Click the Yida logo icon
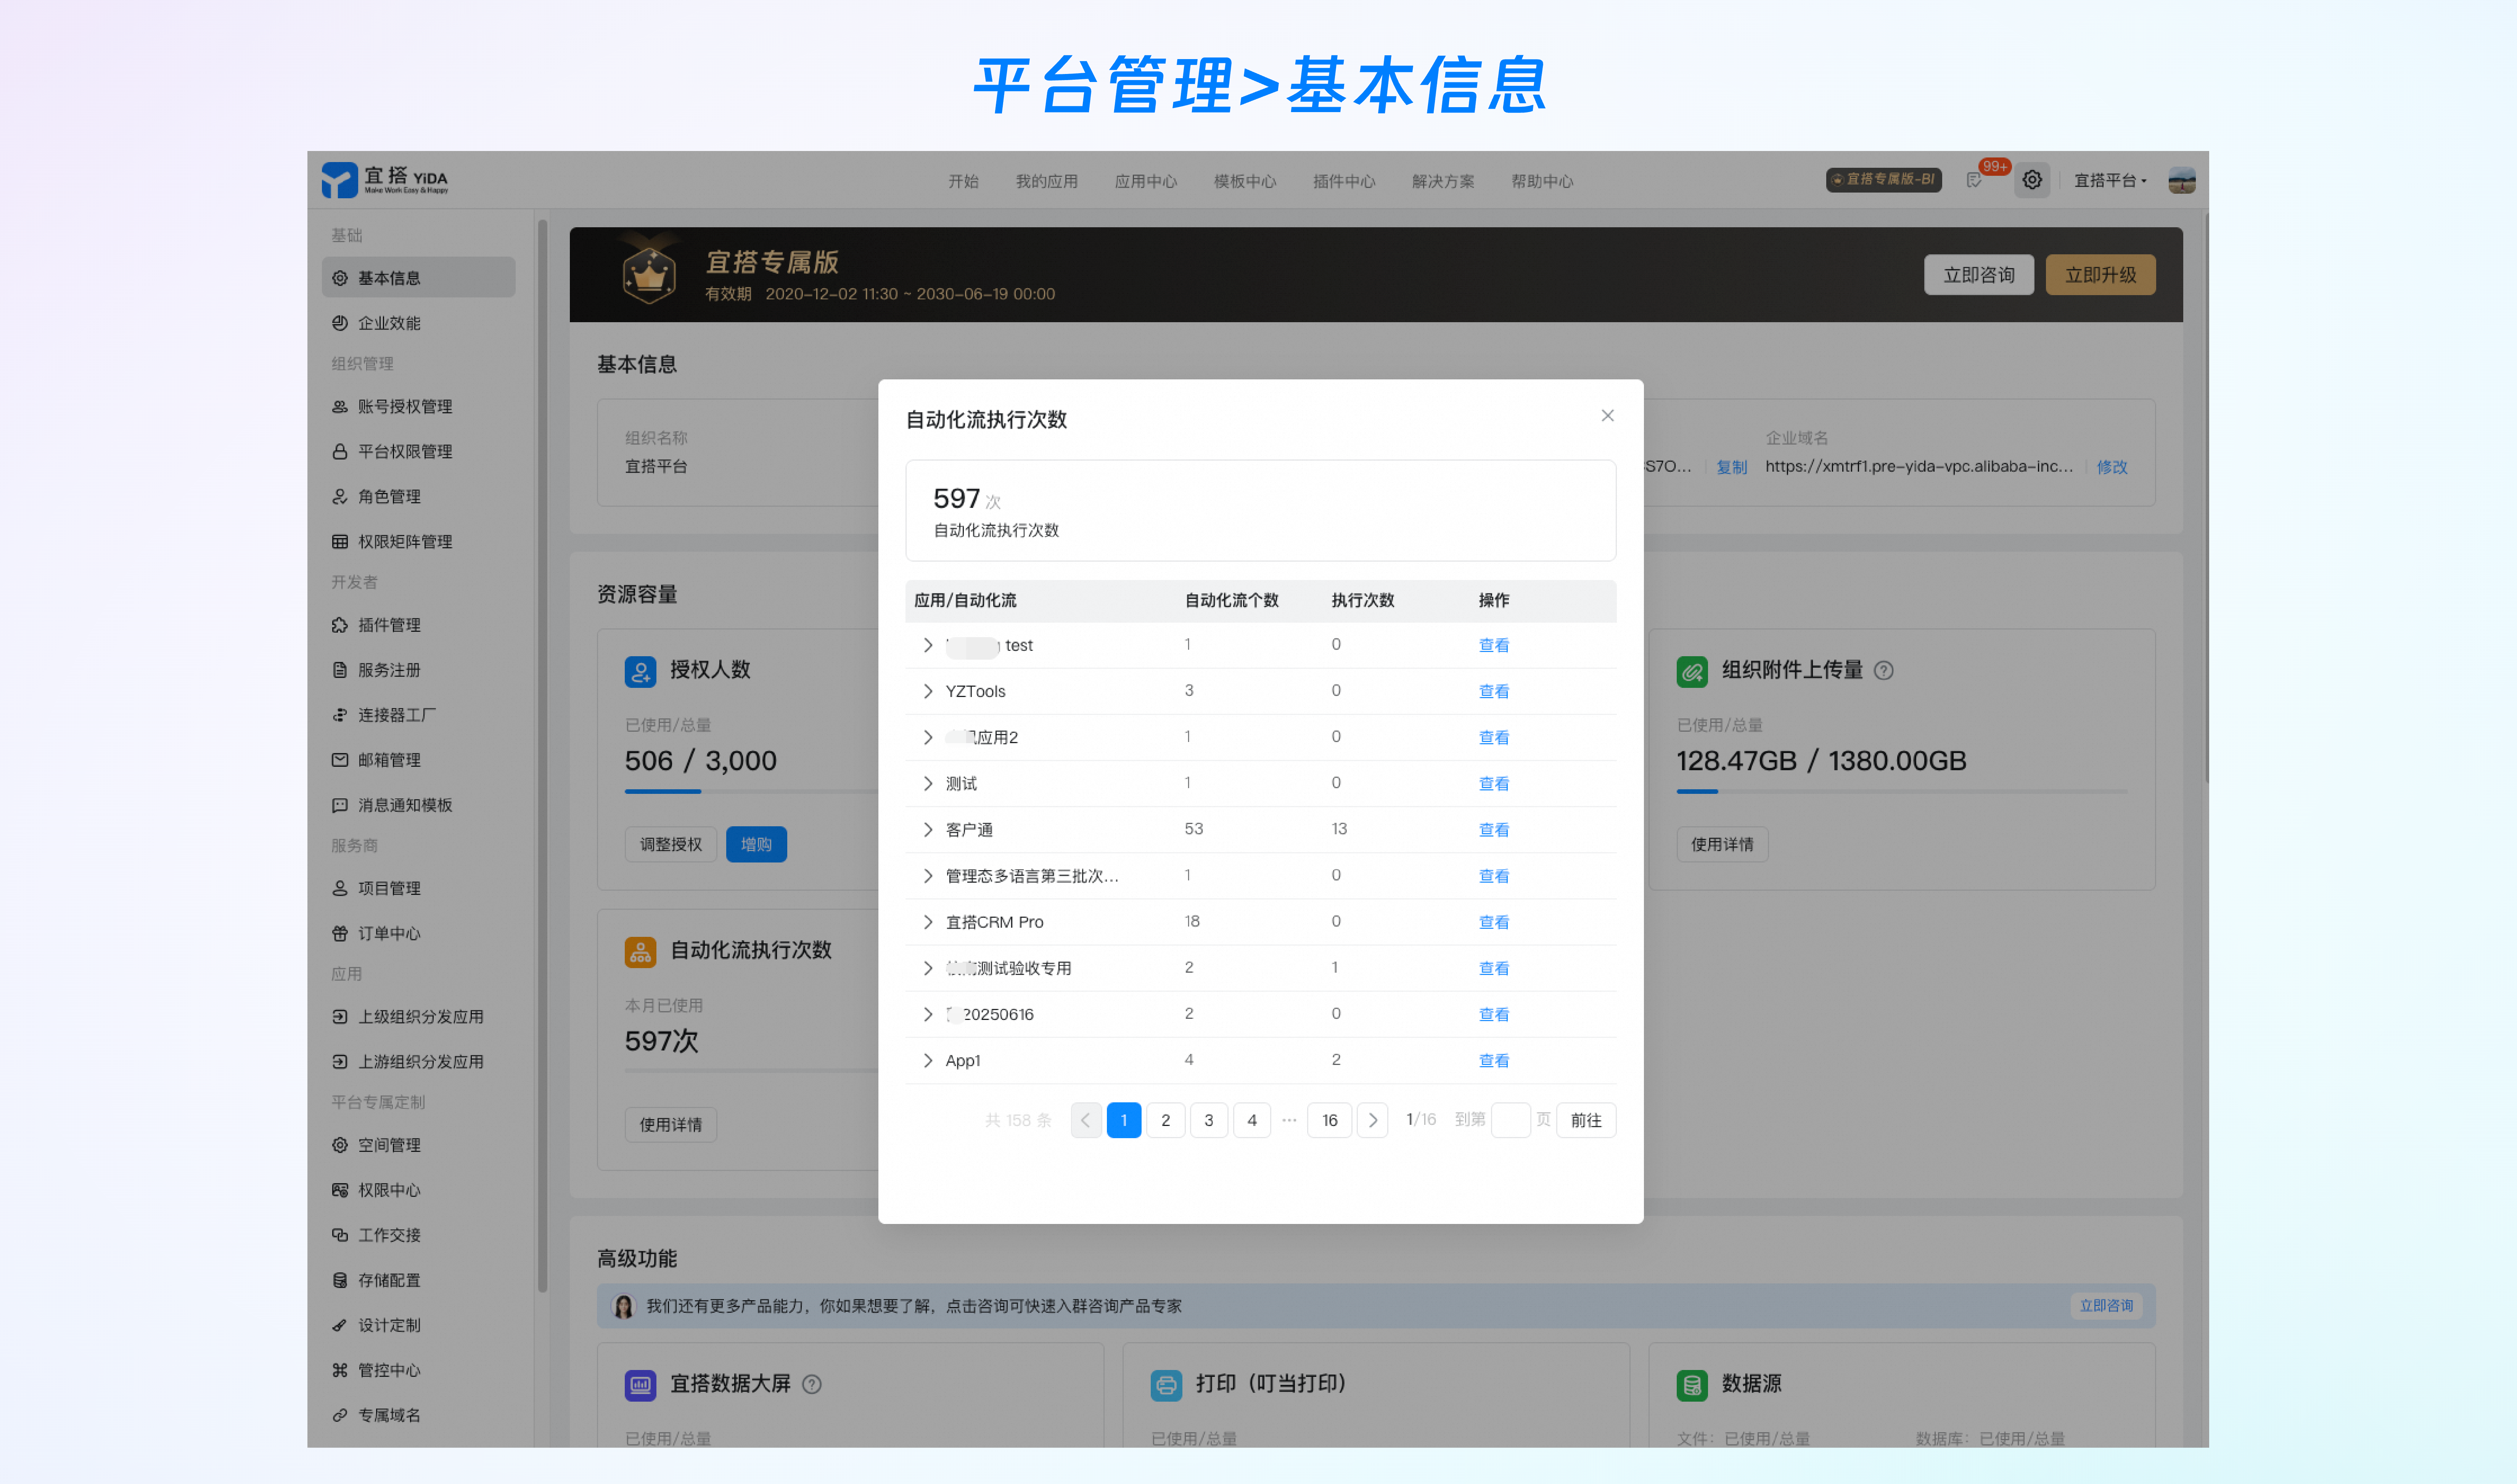Screen dimensions: 2517x1484 point(339,180)
